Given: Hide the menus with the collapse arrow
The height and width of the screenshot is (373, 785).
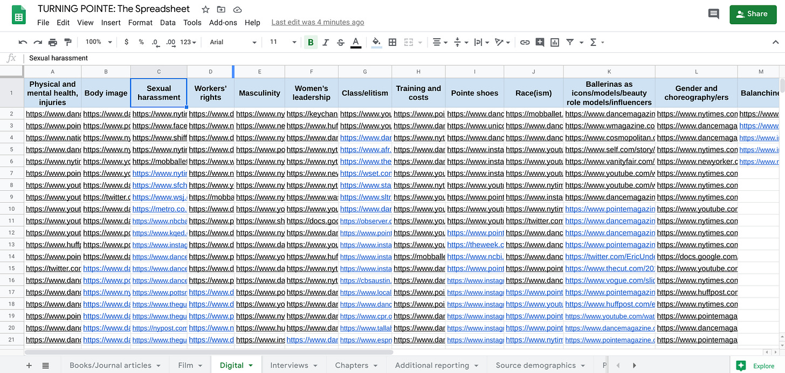Looking at the screenshot, I should click(775, 42).
